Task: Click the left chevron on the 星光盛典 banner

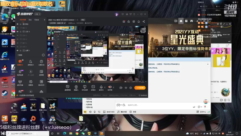Action: [x=157, y=49]
